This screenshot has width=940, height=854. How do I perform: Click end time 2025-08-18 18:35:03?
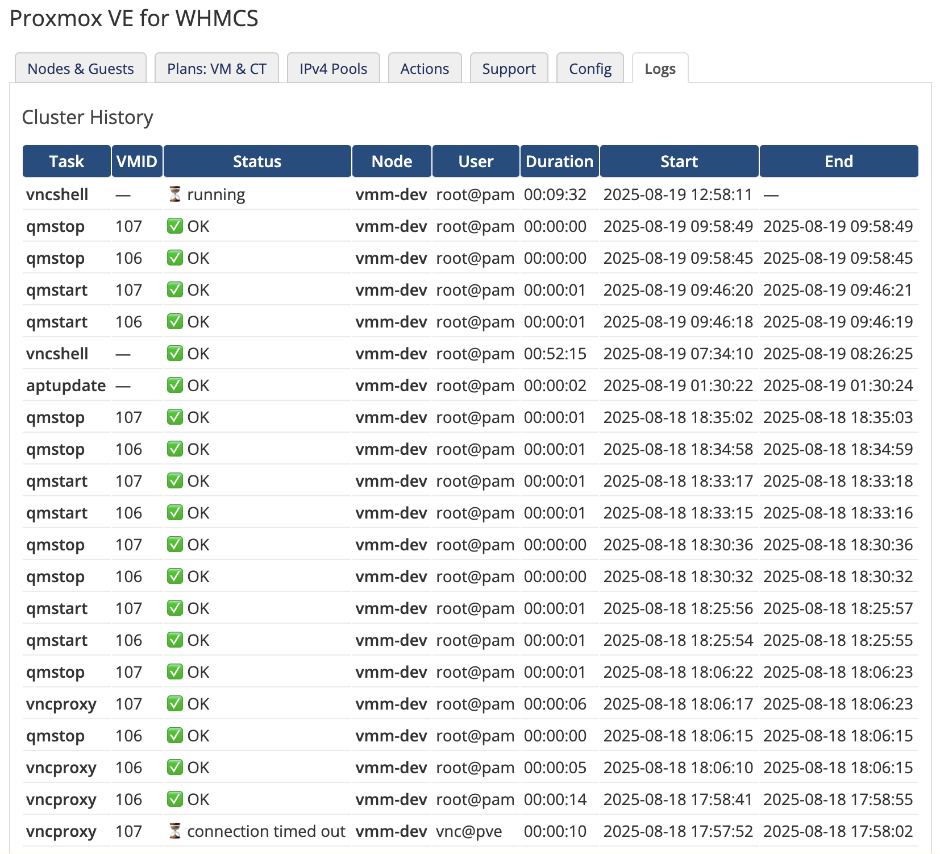(x=838, y=417)
